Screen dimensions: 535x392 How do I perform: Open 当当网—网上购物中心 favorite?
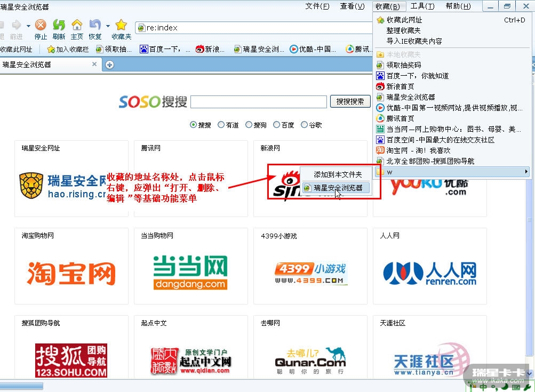click(452, 129)
